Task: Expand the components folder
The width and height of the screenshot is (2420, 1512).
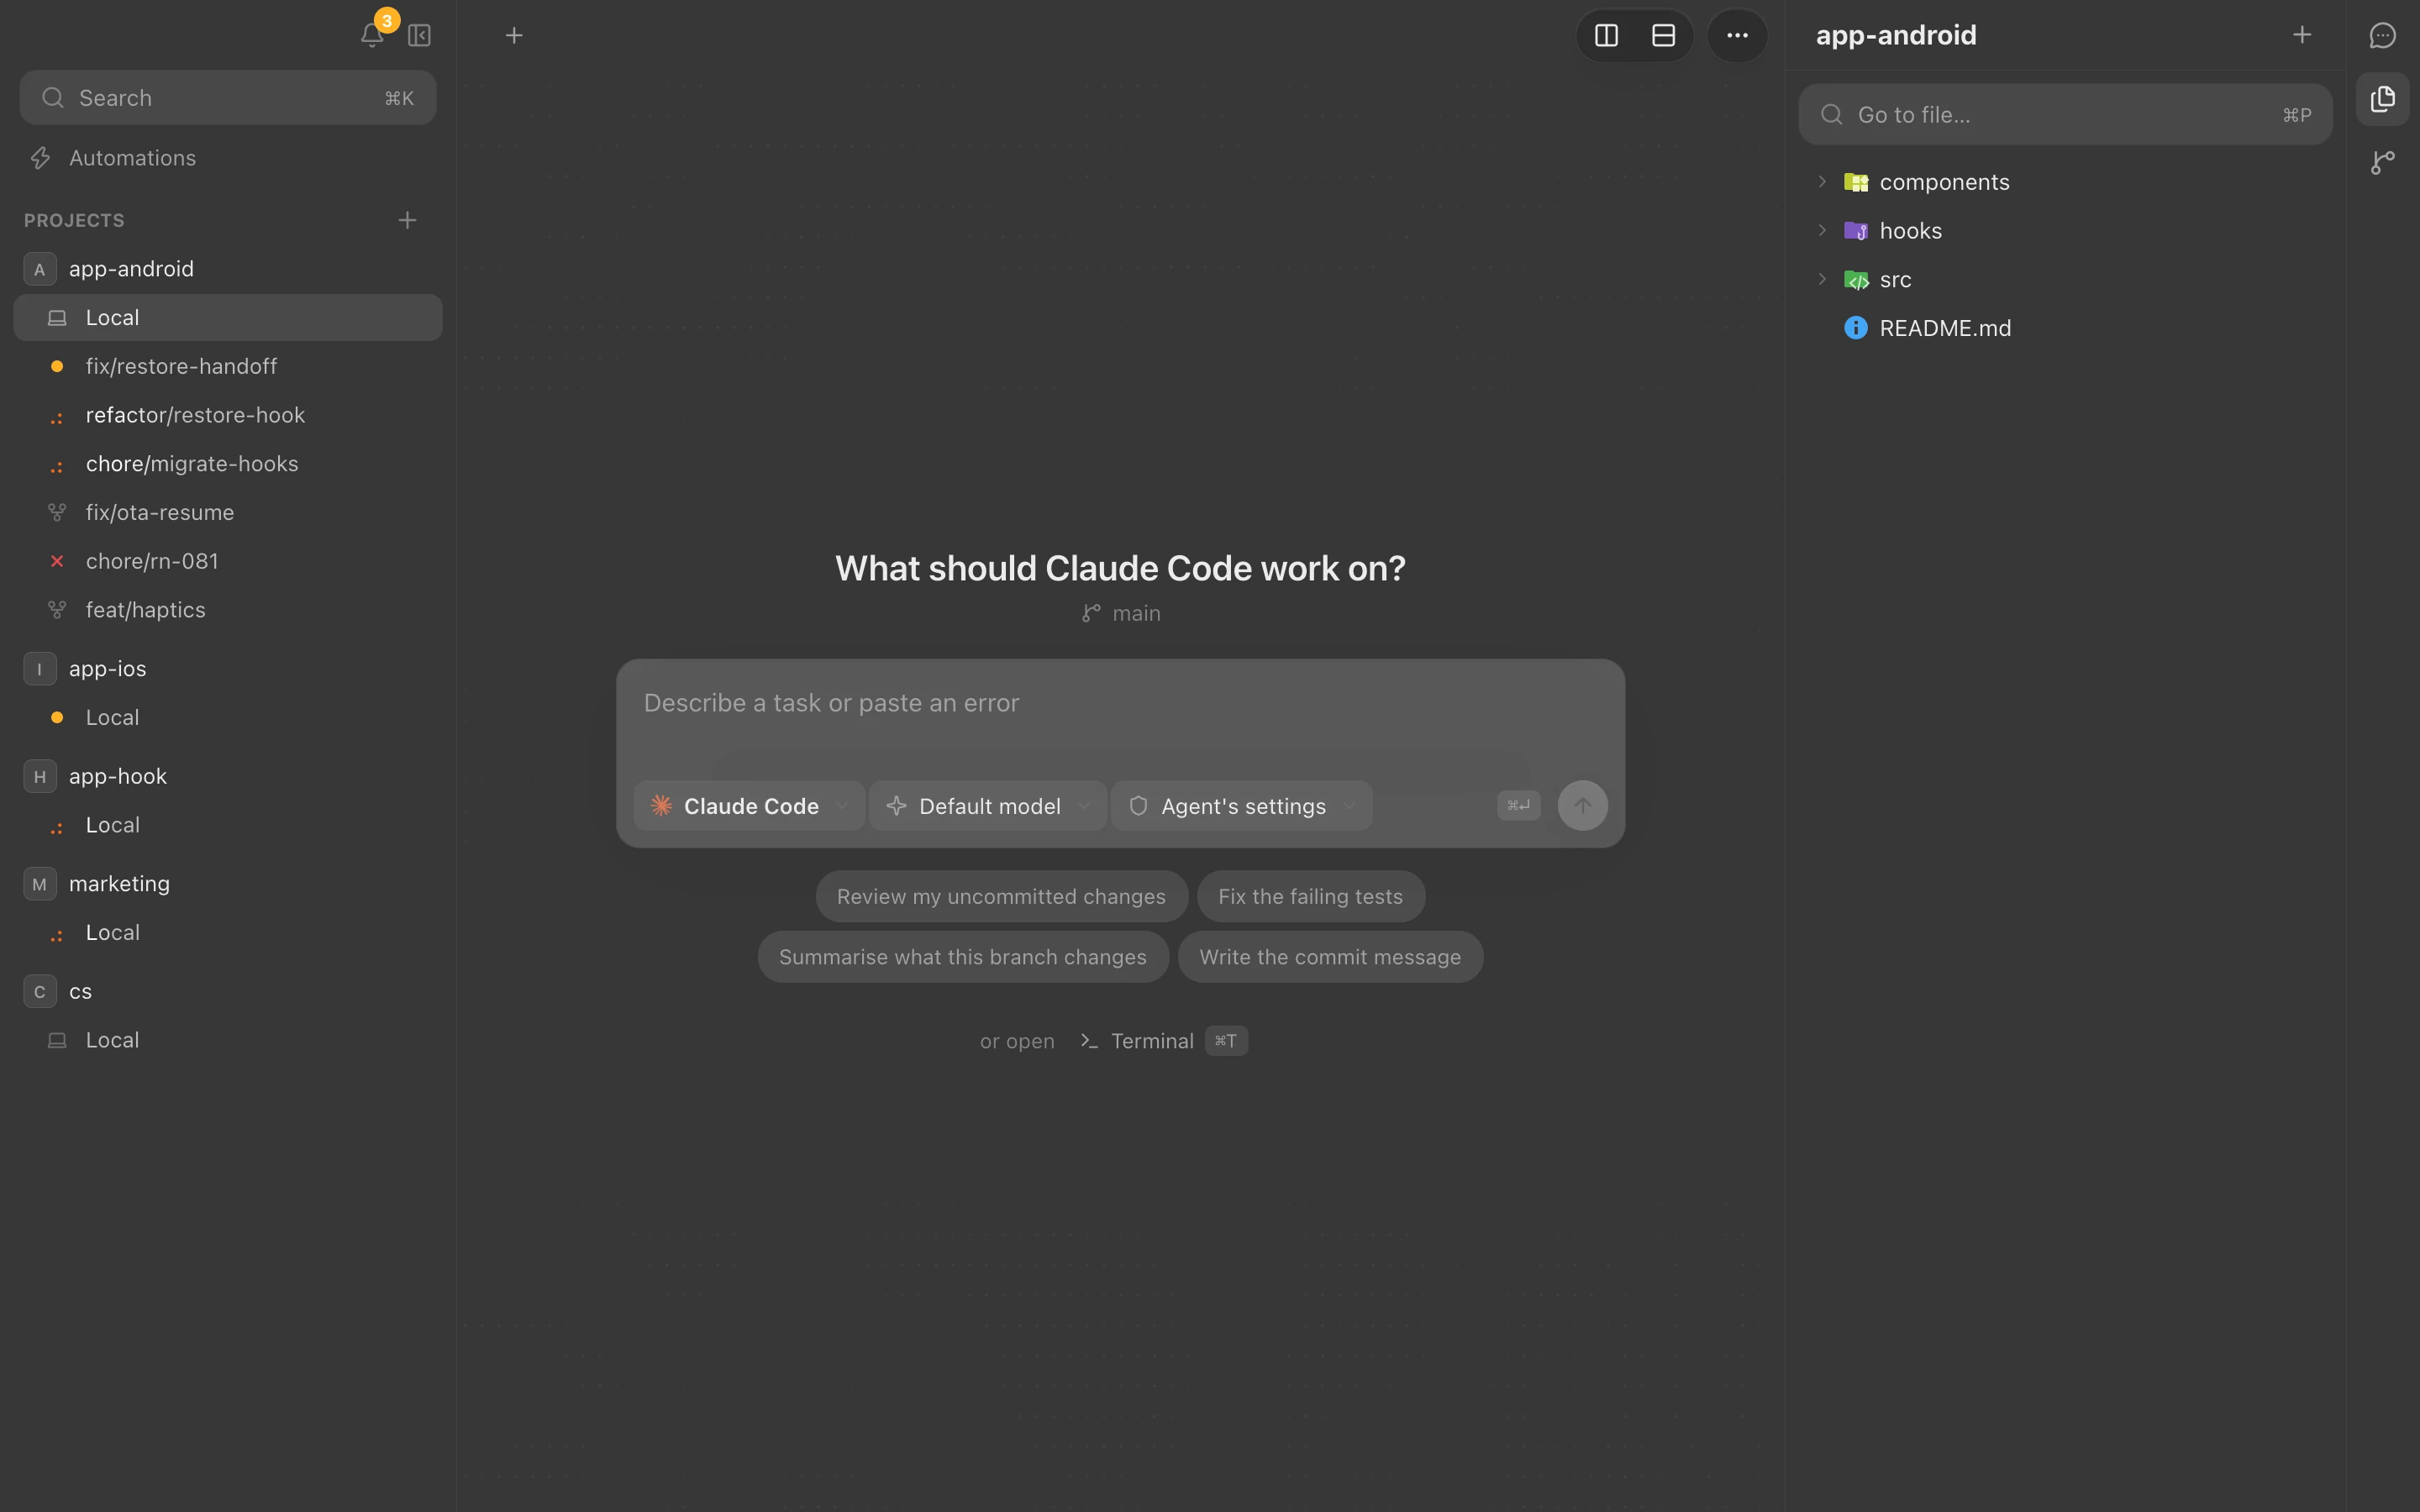Action: coord(1822,182)
